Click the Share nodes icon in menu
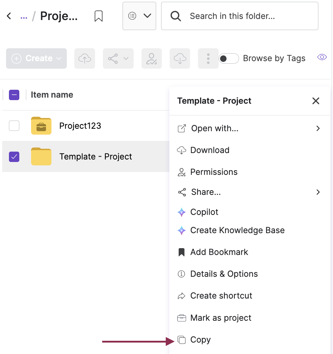Screen dimensions: 333x354 pos(182,192)
